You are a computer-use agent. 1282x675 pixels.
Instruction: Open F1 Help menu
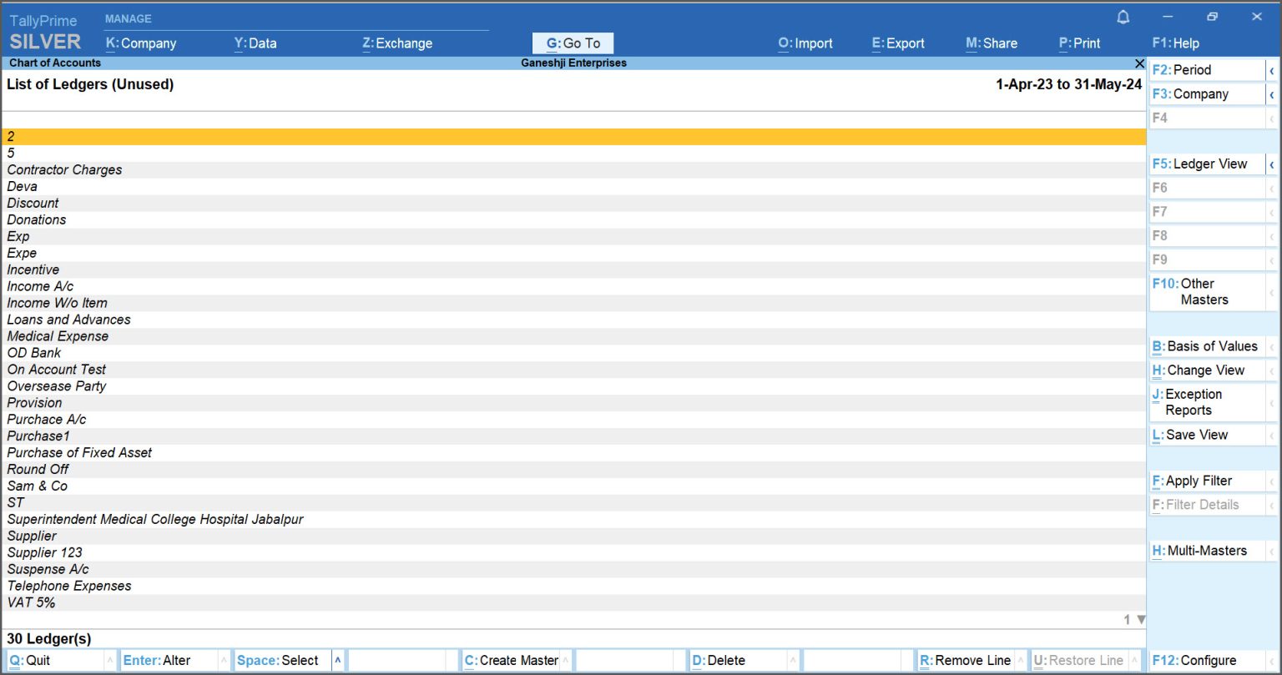(1175, 43)
